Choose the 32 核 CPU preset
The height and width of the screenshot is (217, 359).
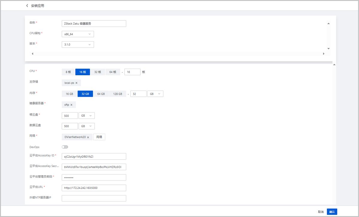coord(98,72)
